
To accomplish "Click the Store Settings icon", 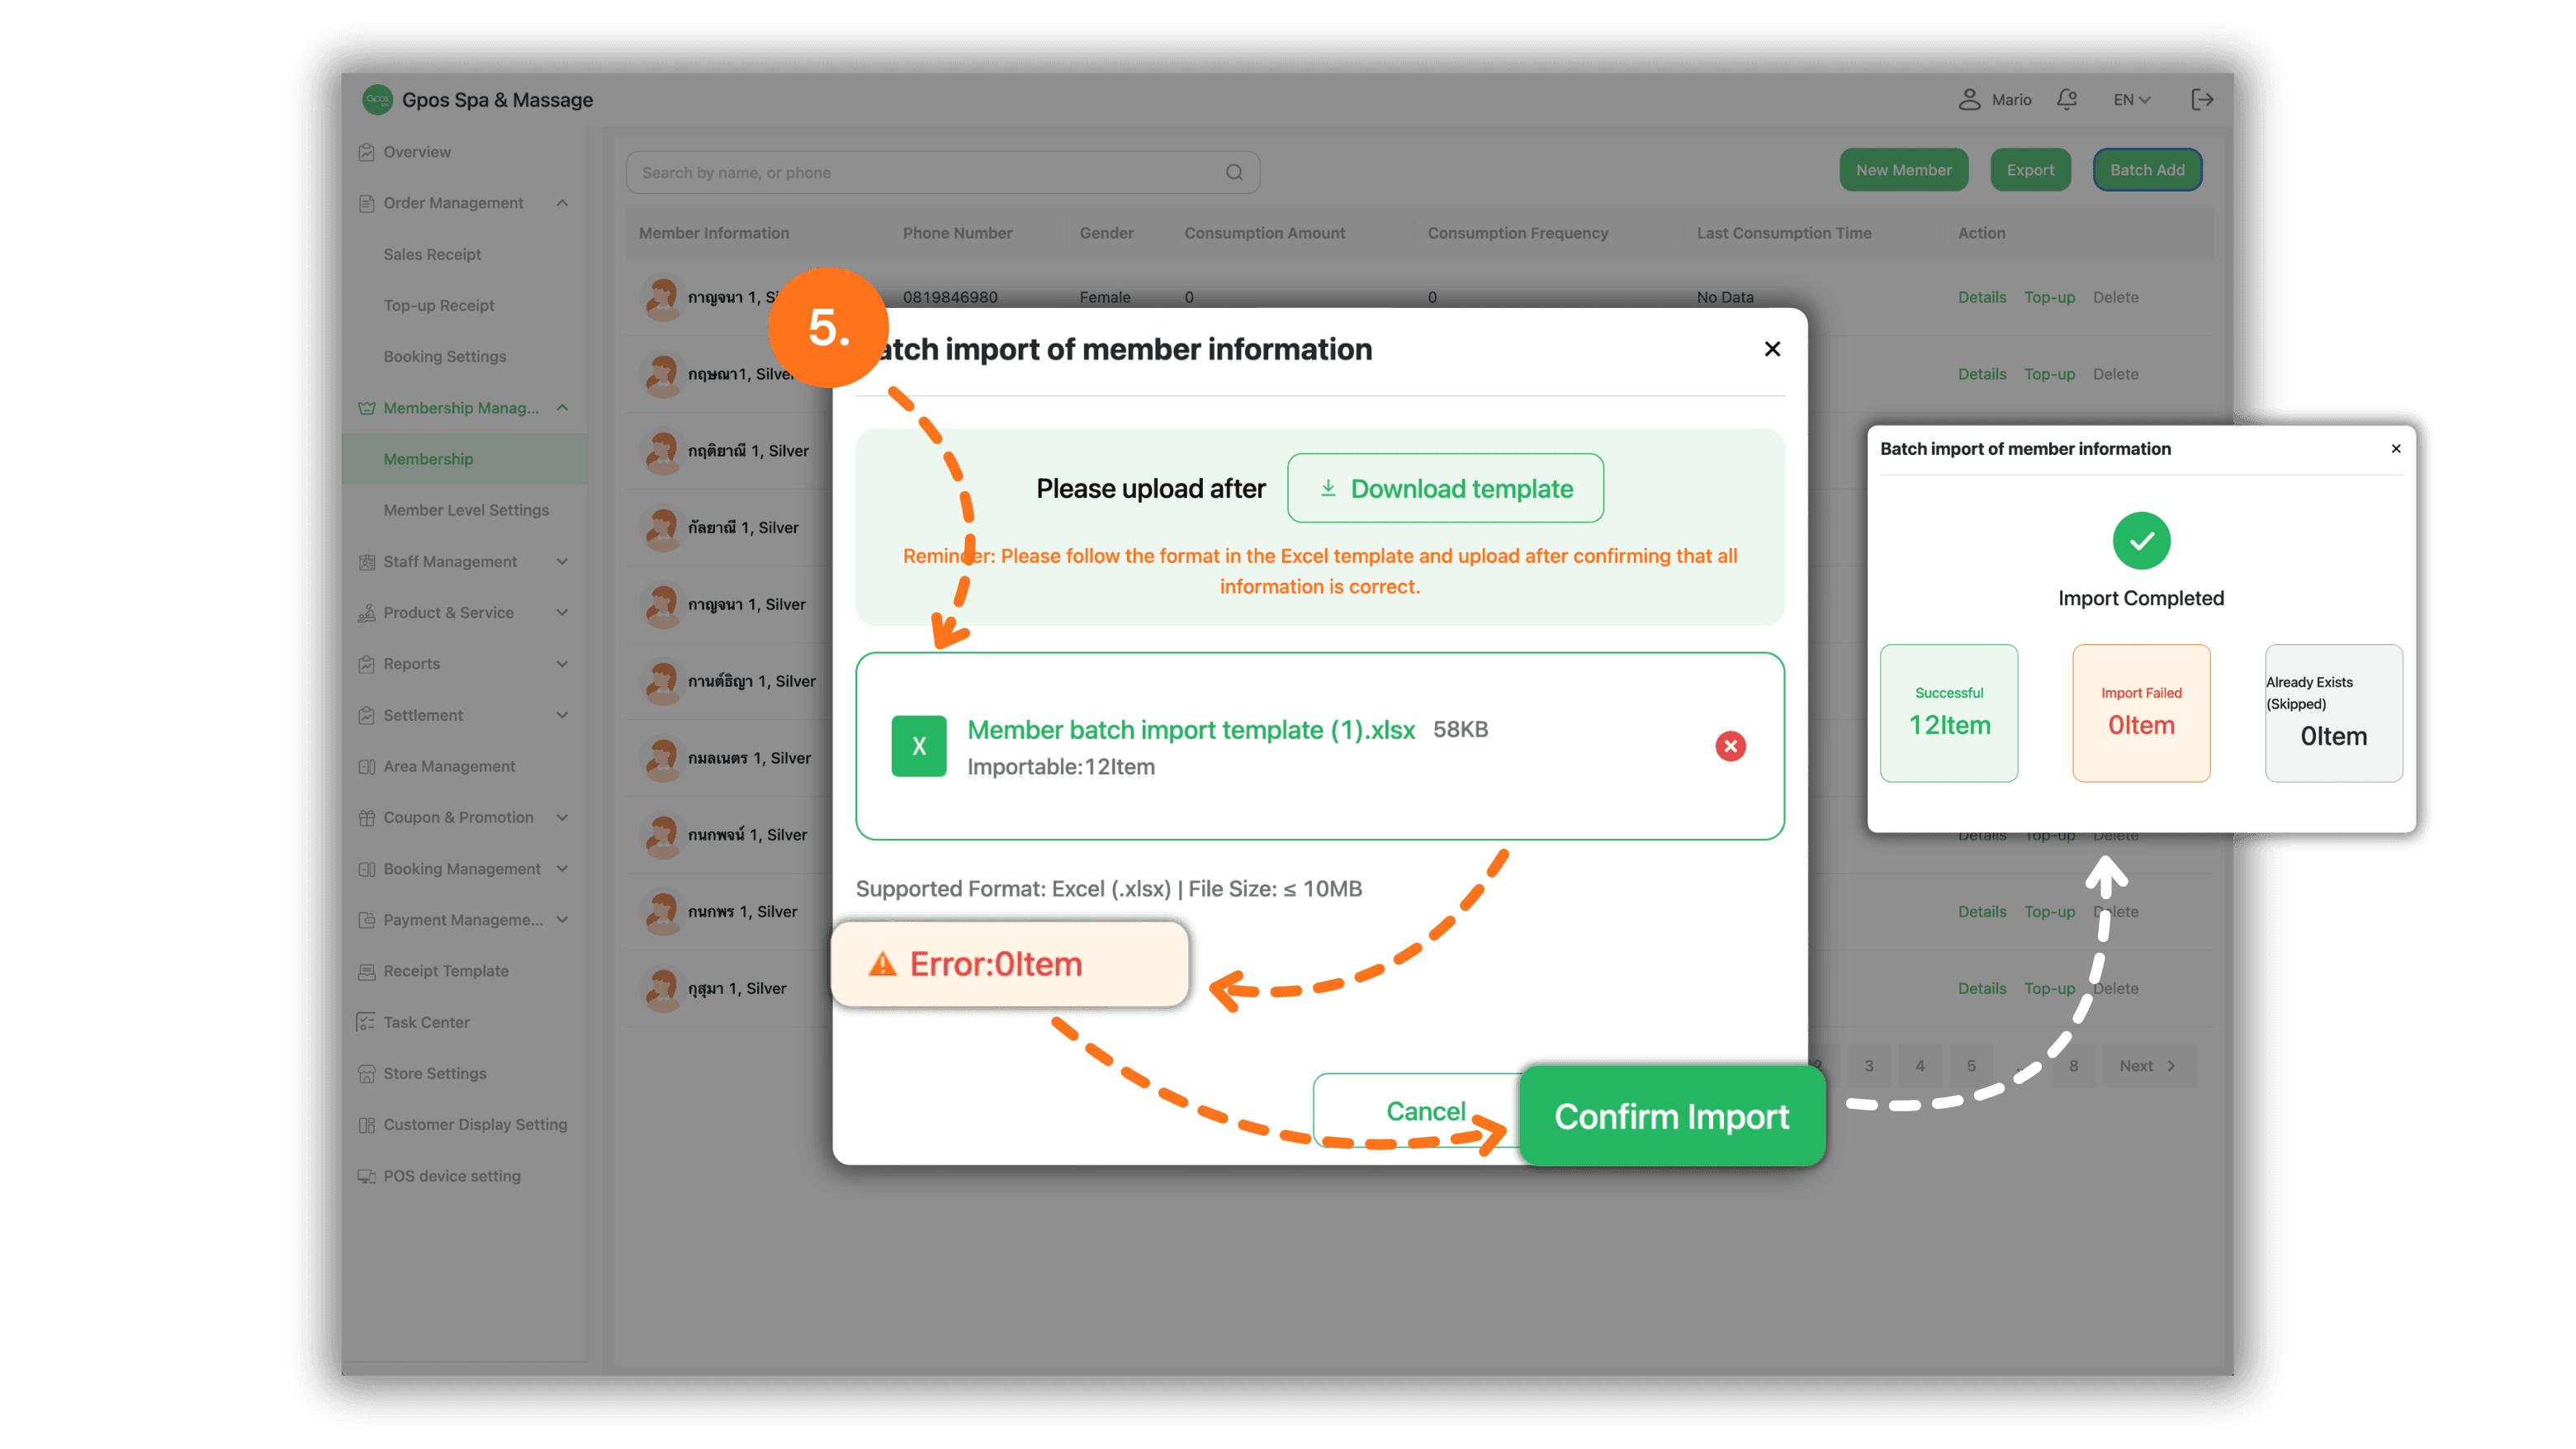I will tap(366, 1073).
